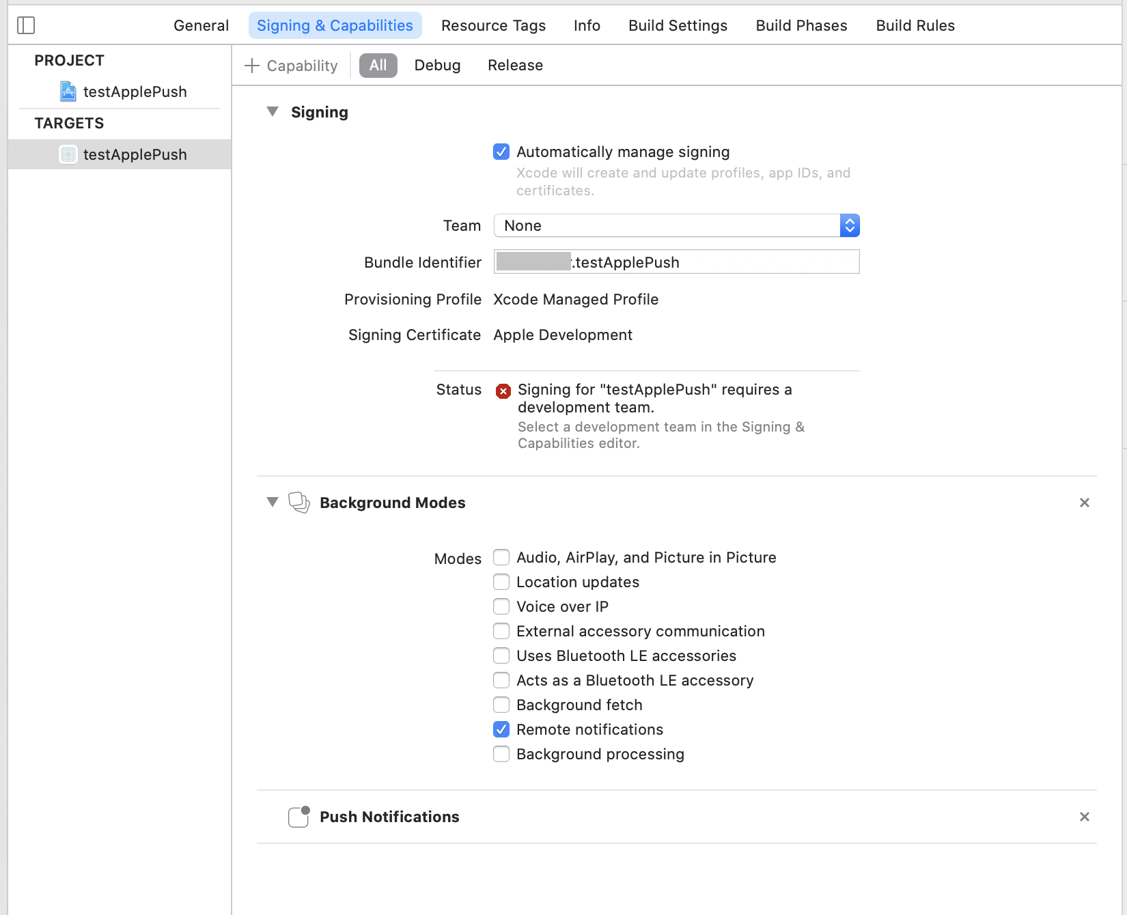This screenshot has height=915, width=1127.
Task: Click the Background Modes capability icon
Action: [299, 503]
